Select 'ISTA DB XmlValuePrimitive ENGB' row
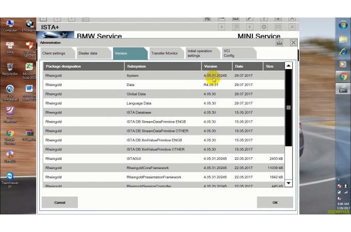 [x=164, y=140]
